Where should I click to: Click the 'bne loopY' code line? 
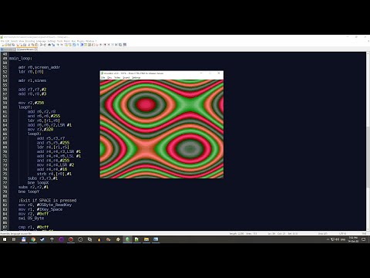coord(29,192)
